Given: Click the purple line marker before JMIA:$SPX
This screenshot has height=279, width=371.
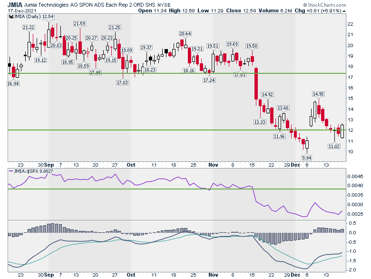Looking at the screenshot, I should (x=11, y=171).
